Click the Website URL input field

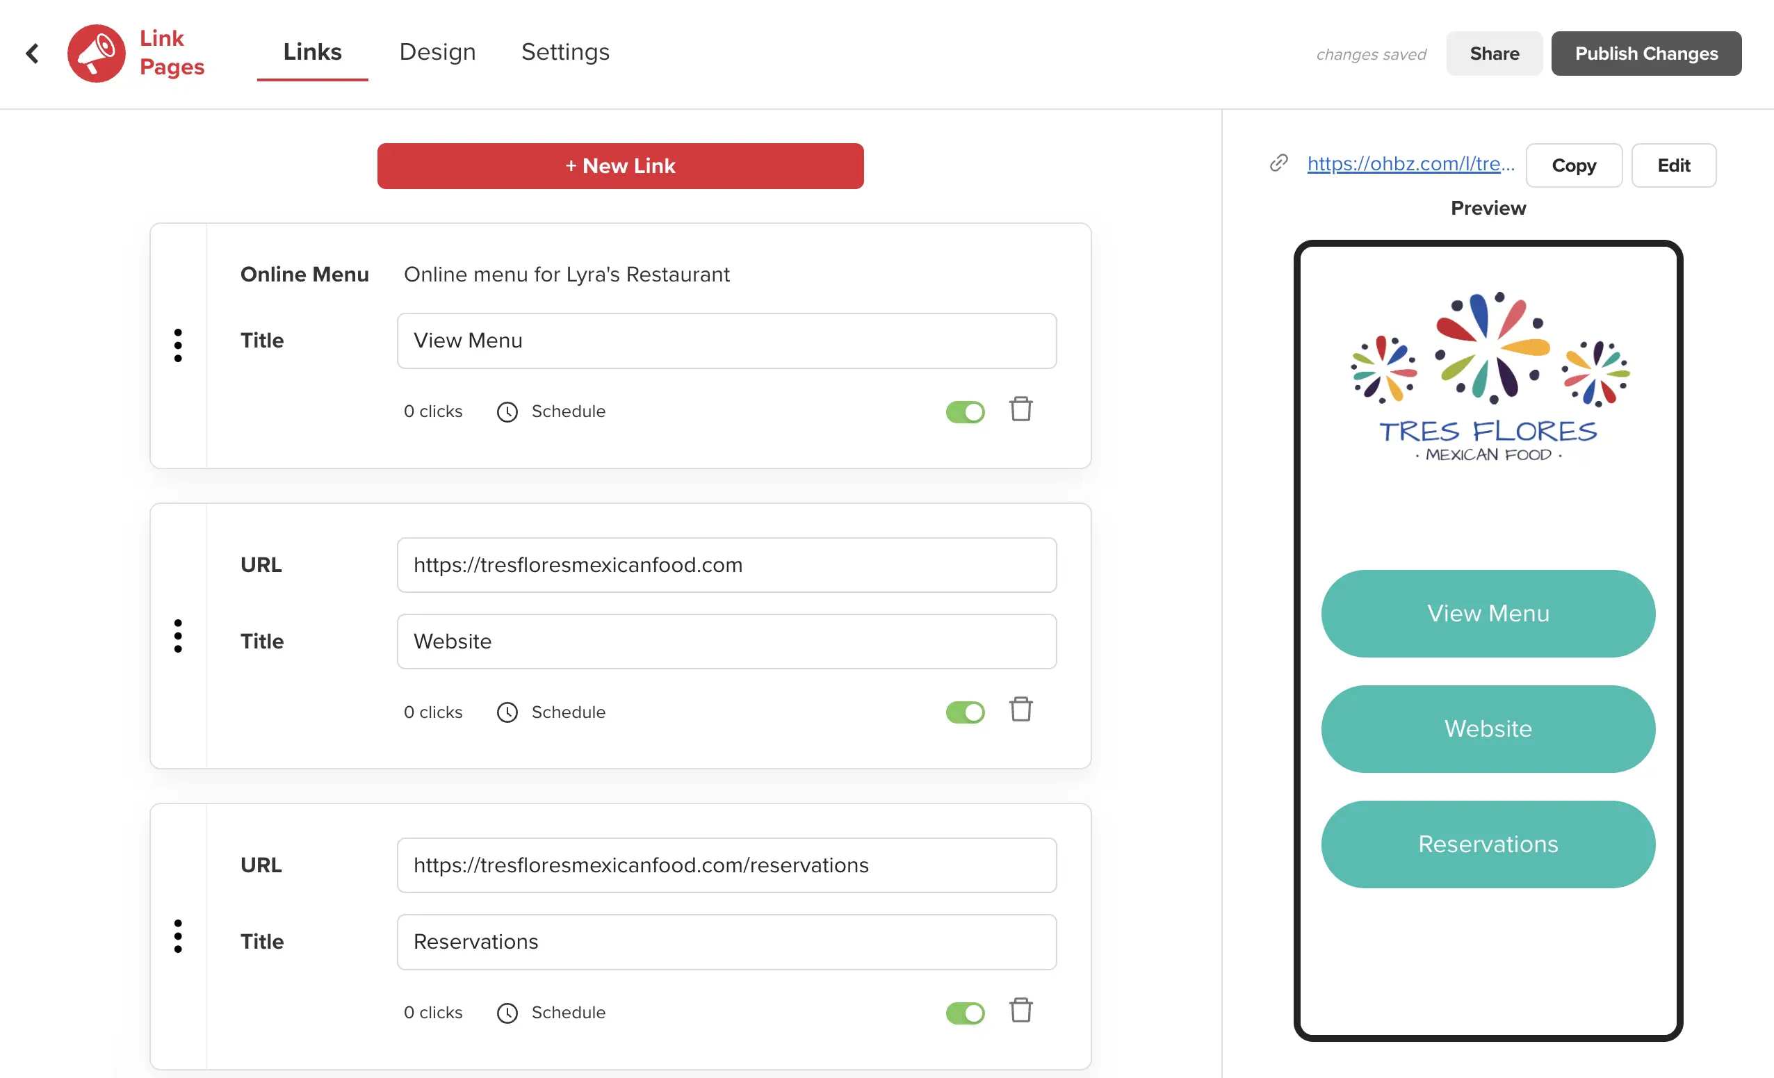[726, 565]
